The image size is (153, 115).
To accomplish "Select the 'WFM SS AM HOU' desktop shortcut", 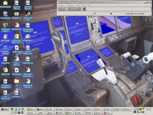I will pyautogui.click(x=28, y=16).
